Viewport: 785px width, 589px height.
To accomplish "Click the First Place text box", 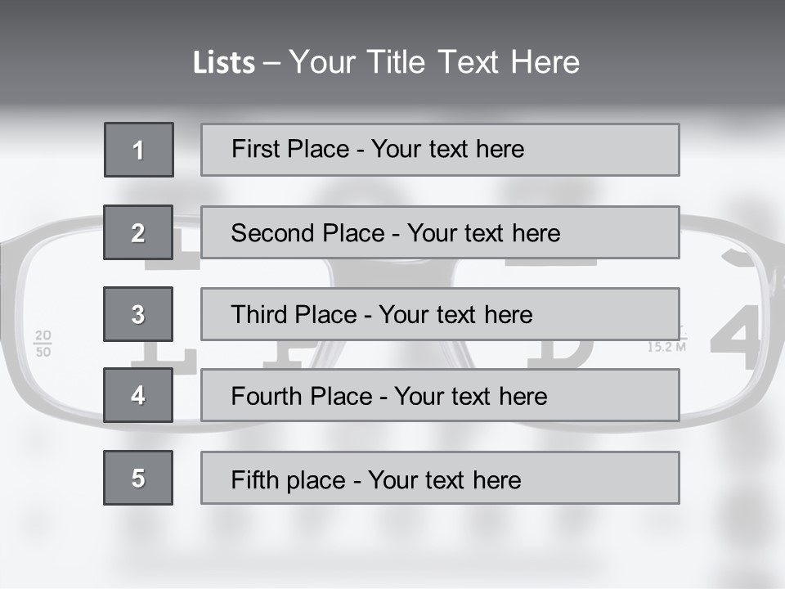I will click(x=440, y=150).
